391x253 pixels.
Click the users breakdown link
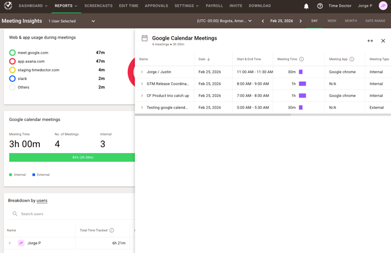(x=42, y=200)
